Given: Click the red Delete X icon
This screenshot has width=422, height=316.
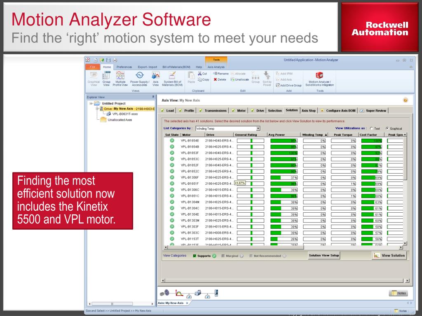Looking at the screenshot, I should tap(215, 79).
